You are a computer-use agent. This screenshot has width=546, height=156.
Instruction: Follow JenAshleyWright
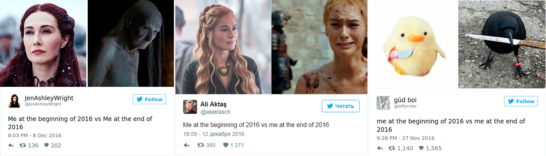click(x=149, y=99)
